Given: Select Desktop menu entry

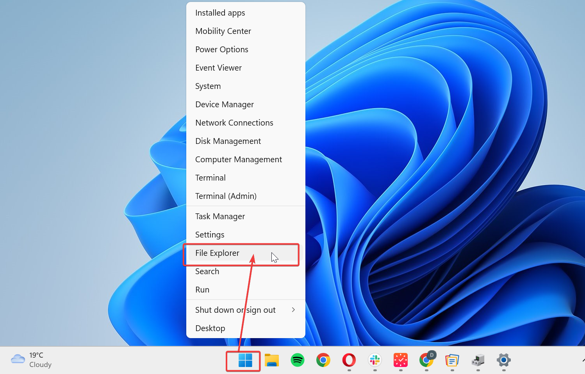Looking at the screenshot, I should [246, 328].
